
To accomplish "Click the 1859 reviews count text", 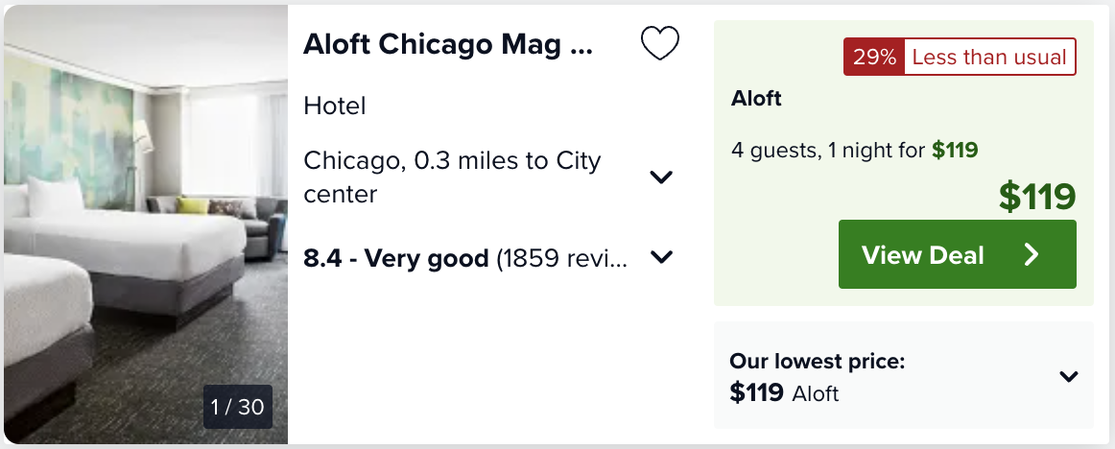I will coord(562,258).
